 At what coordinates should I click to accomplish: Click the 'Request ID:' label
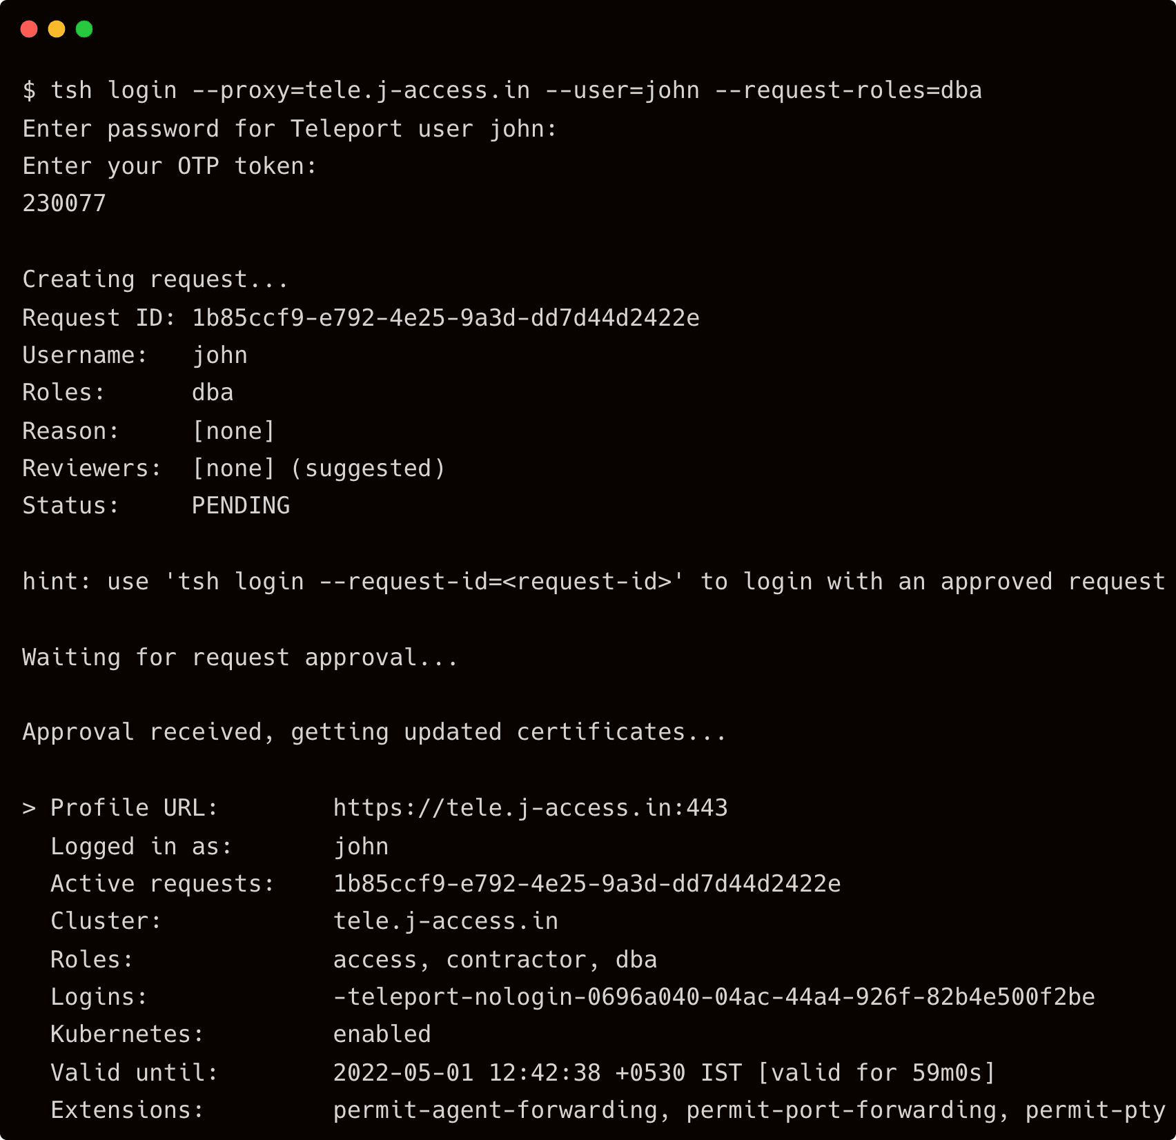[99, 317]
